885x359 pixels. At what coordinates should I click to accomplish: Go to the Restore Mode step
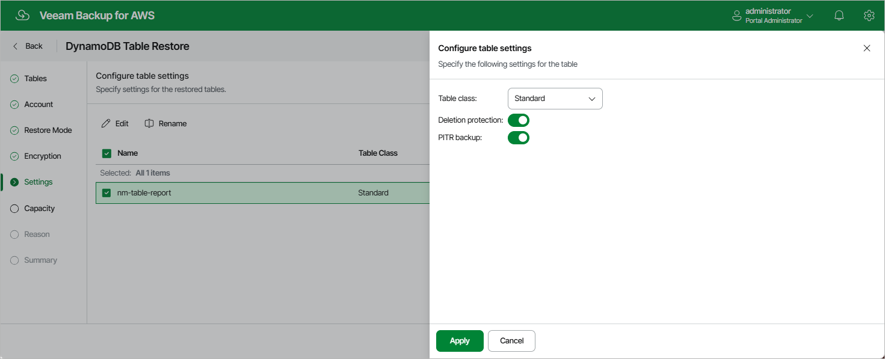tap(48, 130)
